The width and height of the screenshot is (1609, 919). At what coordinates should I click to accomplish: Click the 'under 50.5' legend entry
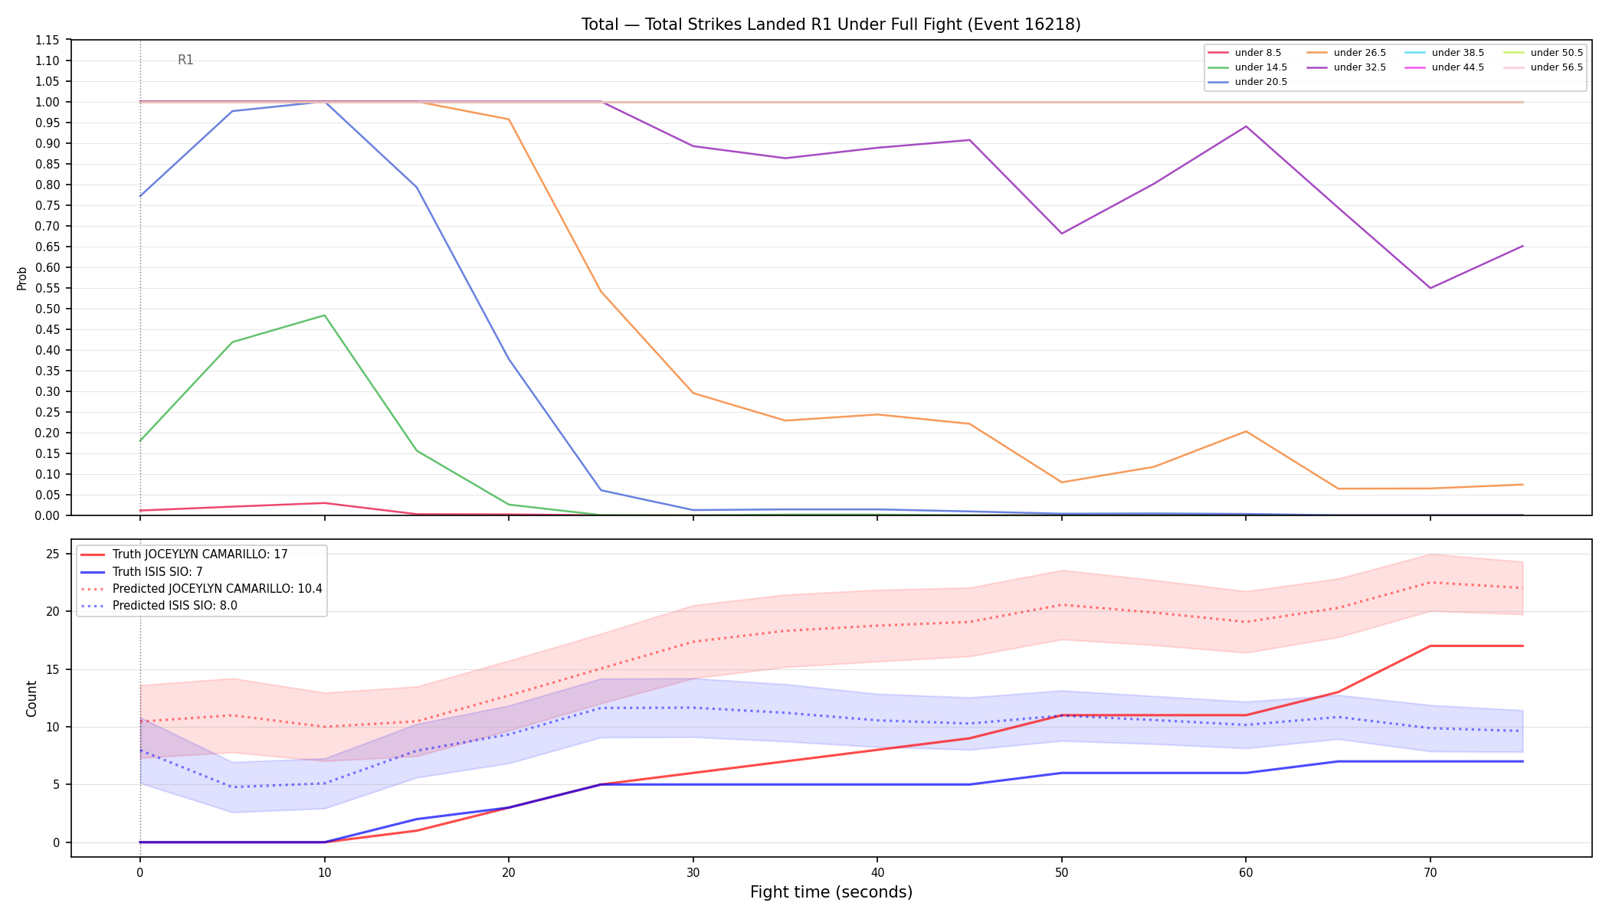tap(1543, 53)
